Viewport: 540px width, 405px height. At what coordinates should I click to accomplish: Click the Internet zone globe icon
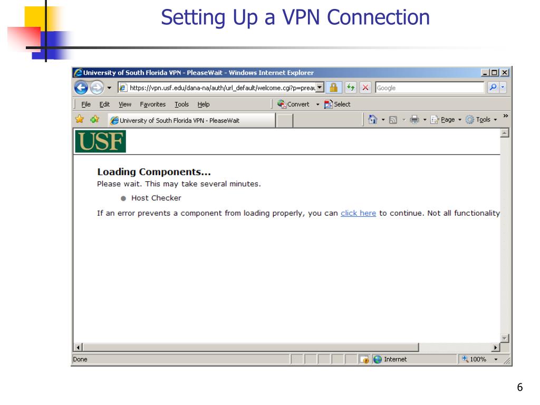[x=378, y=359]
